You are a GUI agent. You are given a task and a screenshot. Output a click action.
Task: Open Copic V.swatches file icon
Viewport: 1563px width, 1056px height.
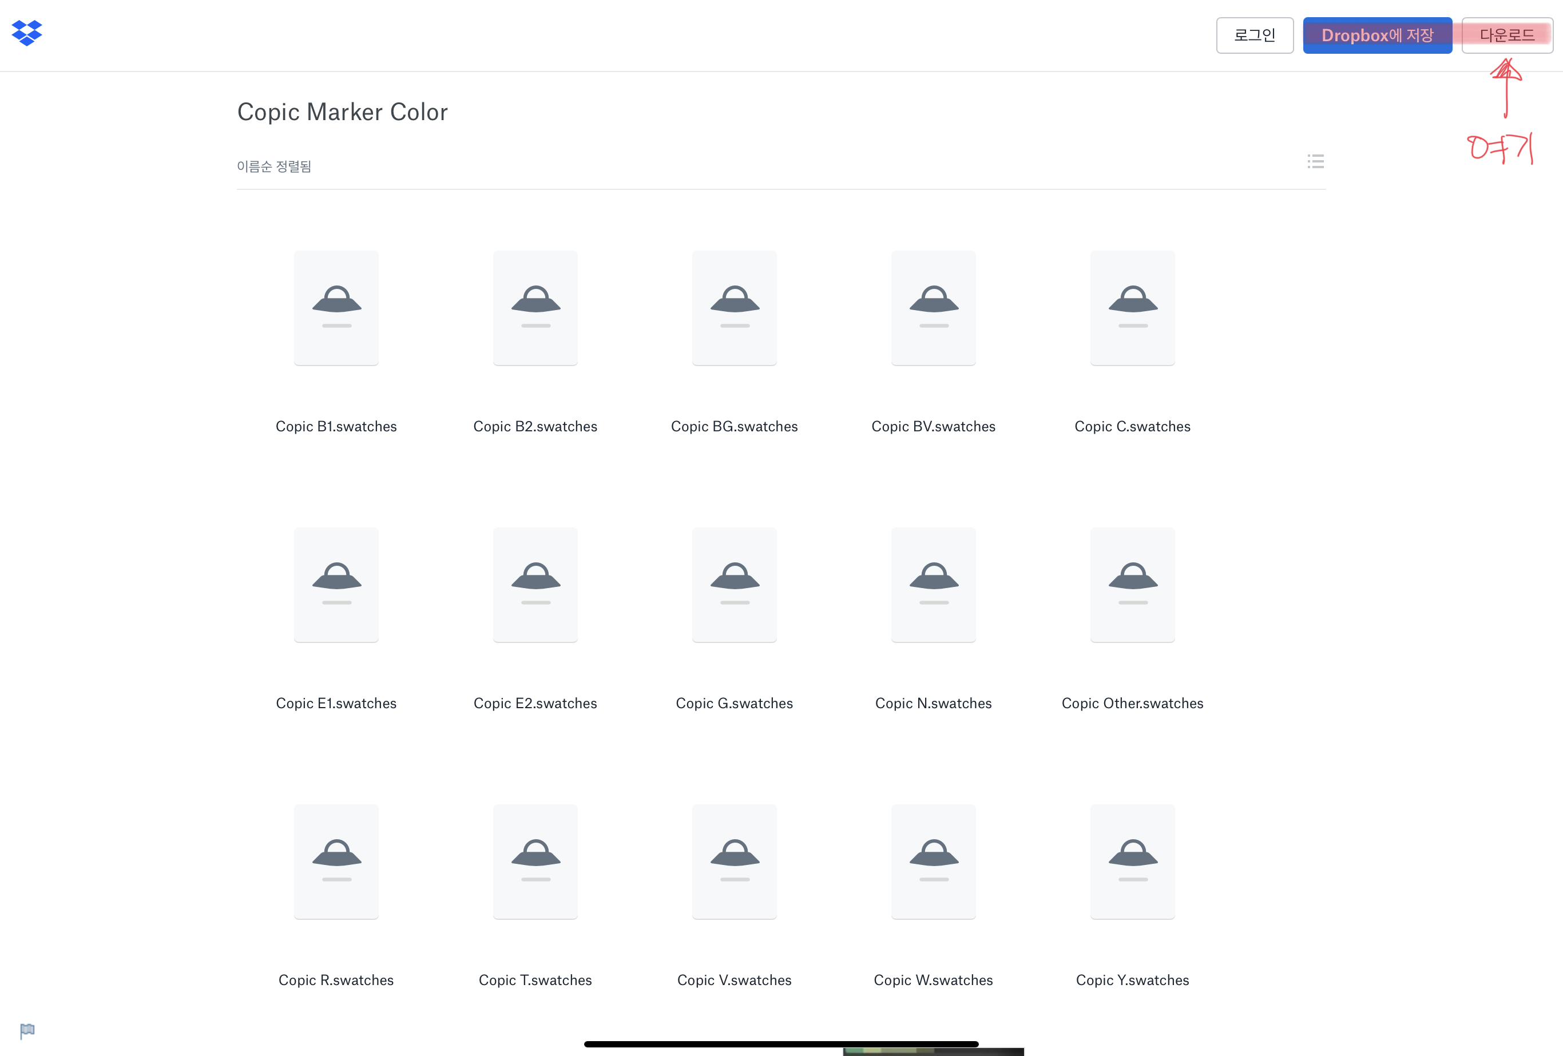tap(735, 862)
